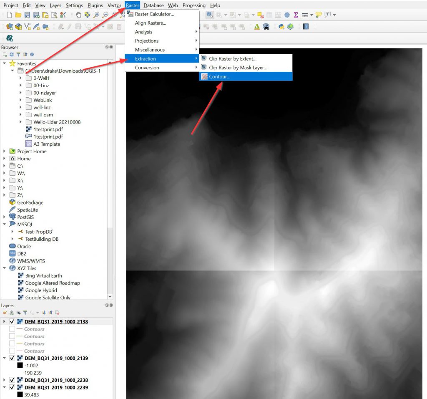The width and height of the screenshot is (427, 399).
Task: Open the Processing Toolbox gear icon
Action: point(287,15)
